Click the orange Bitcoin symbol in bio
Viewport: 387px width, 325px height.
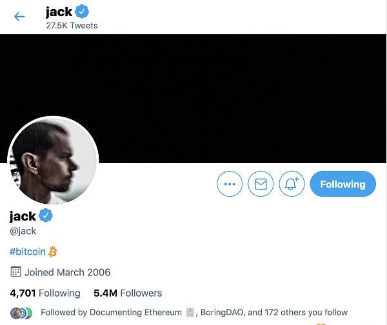(53, 251)
